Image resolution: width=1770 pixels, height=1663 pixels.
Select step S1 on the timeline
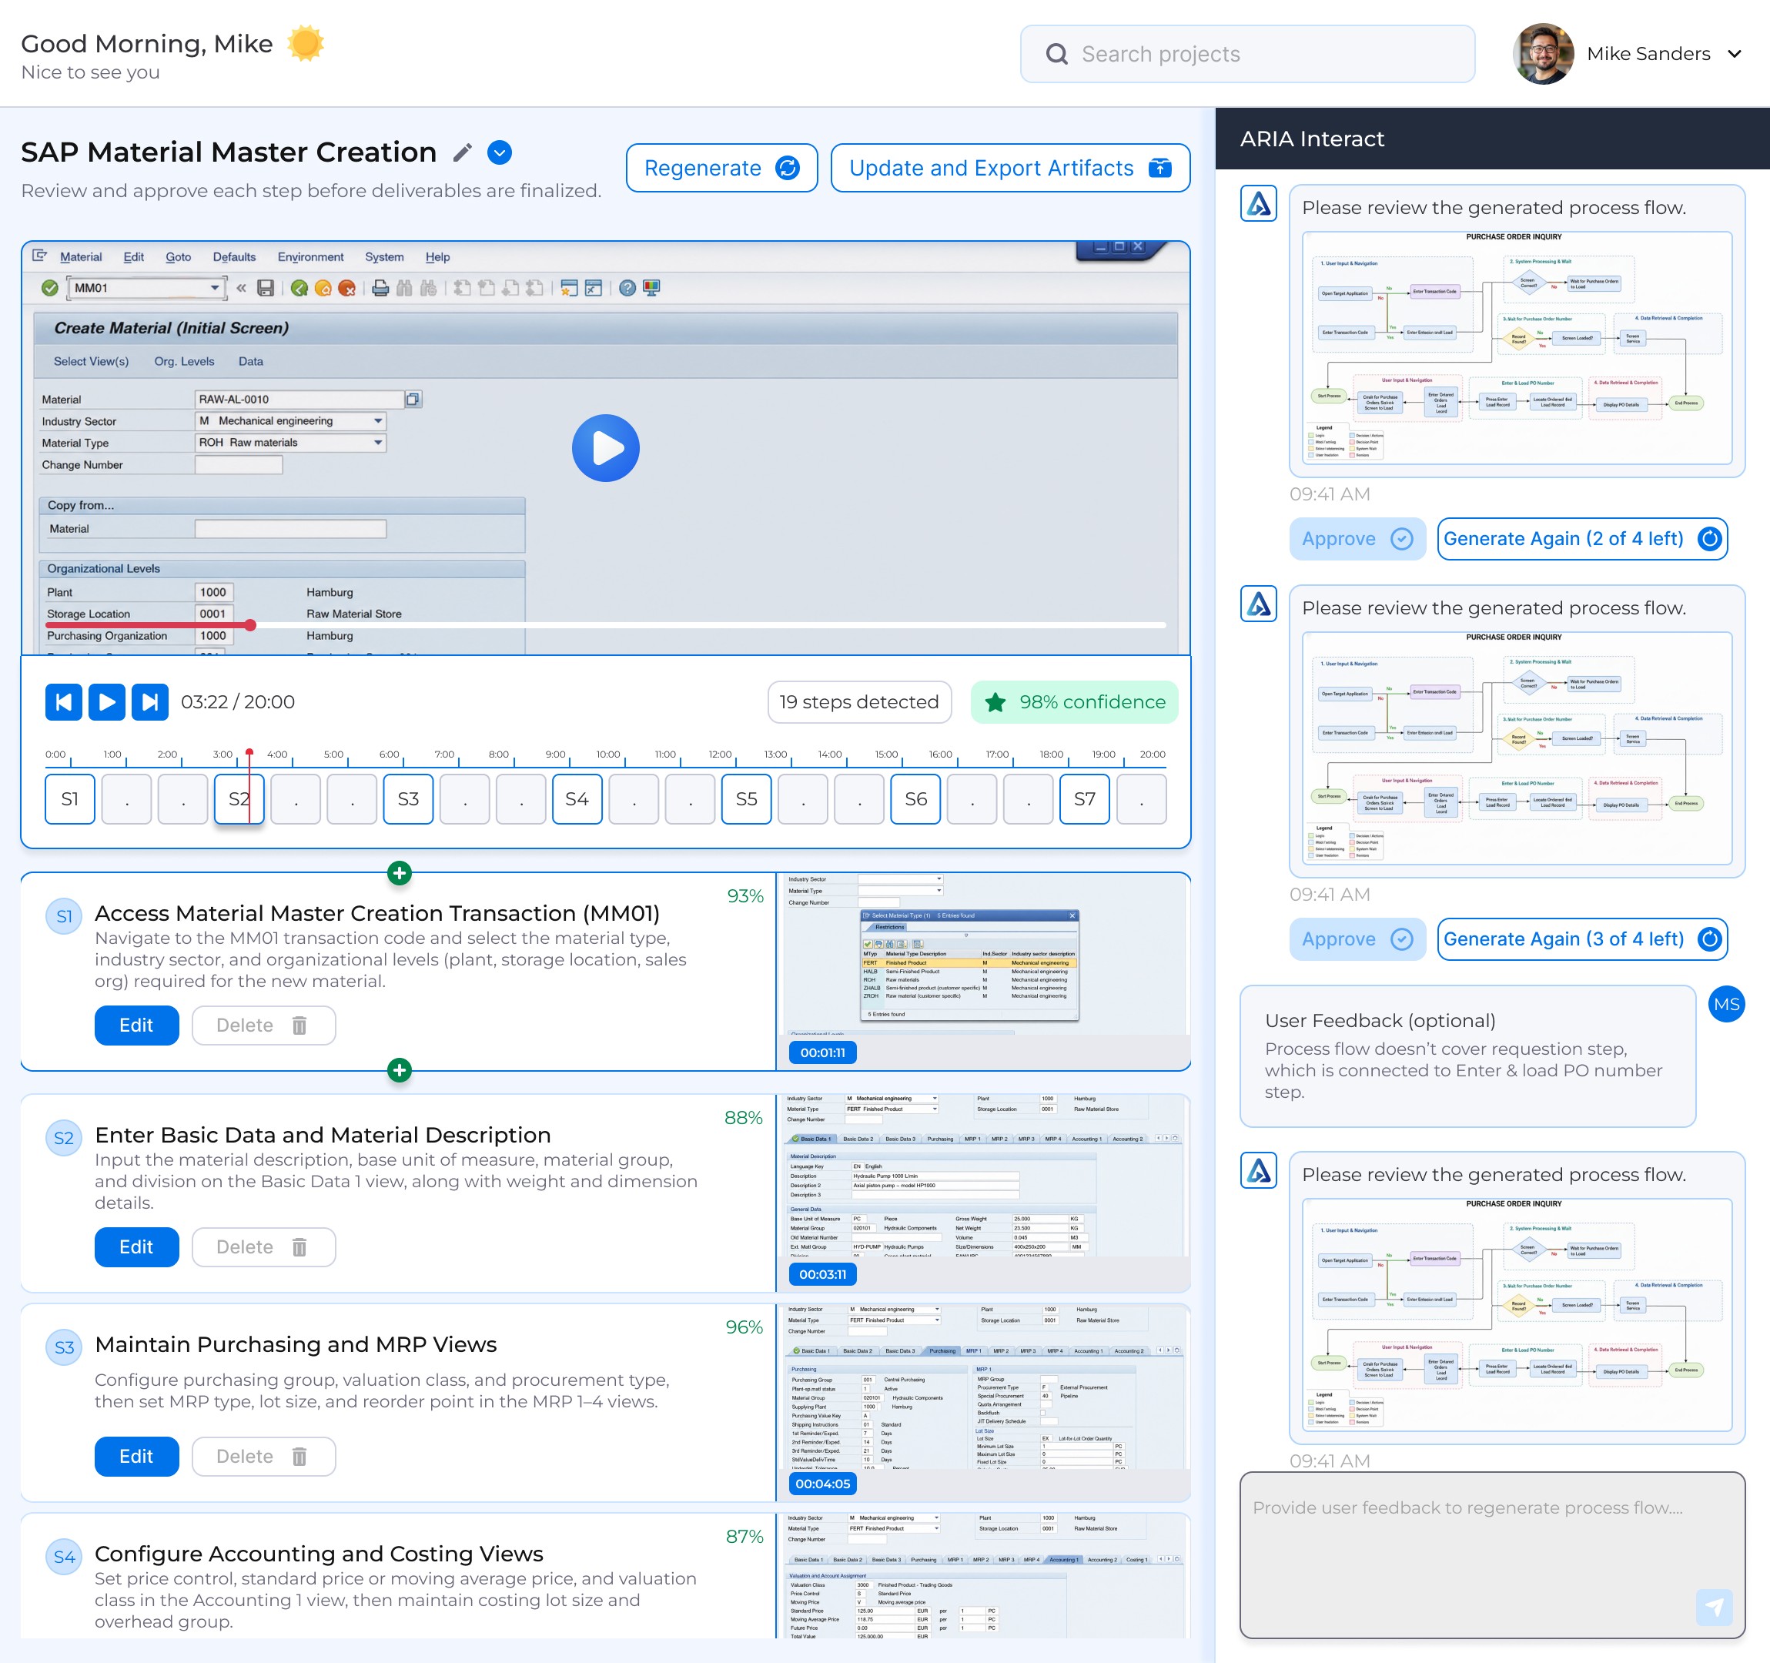69,798
